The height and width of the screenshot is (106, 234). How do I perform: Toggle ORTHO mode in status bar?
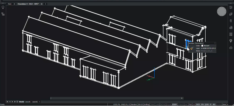click(x=163, y=105)
